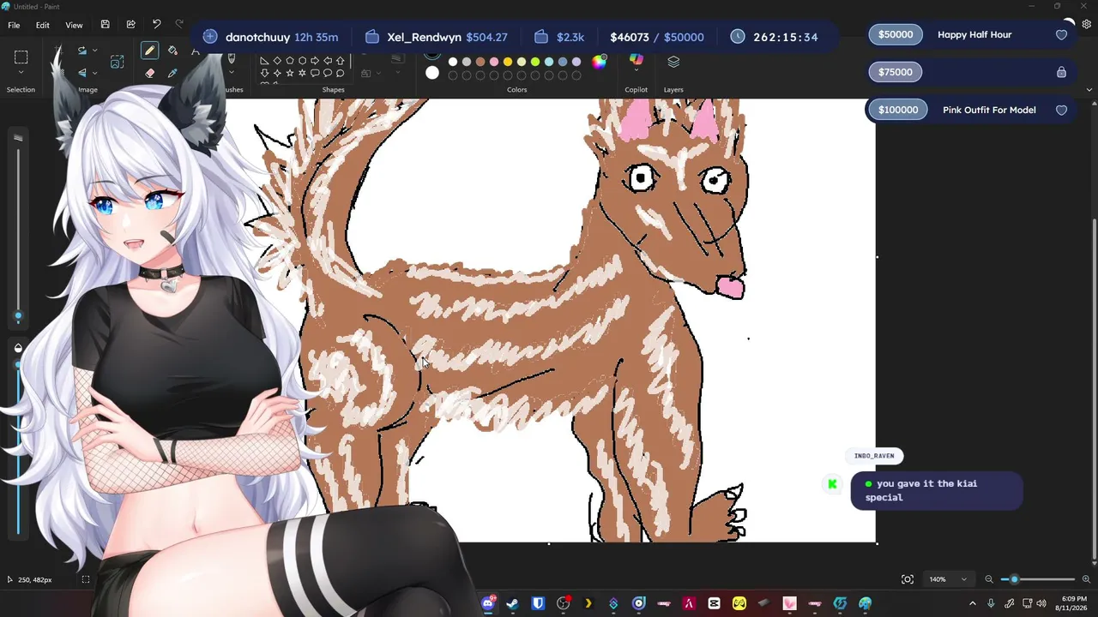The height and width of the screenshot is (617, 1098).
Task: Open Discord from the taskbar
Action: [488, 603]
